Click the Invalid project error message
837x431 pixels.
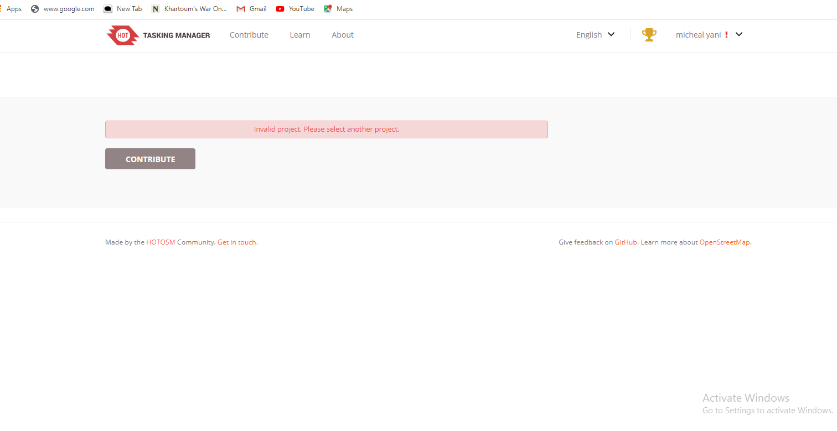[327, 129]
